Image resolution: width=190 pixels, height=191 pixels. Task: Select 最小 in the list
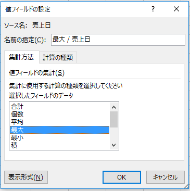coord(59,137)
